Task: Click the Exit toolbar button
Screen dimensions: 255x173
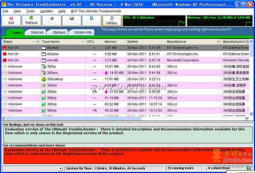Action: (11, 21)
